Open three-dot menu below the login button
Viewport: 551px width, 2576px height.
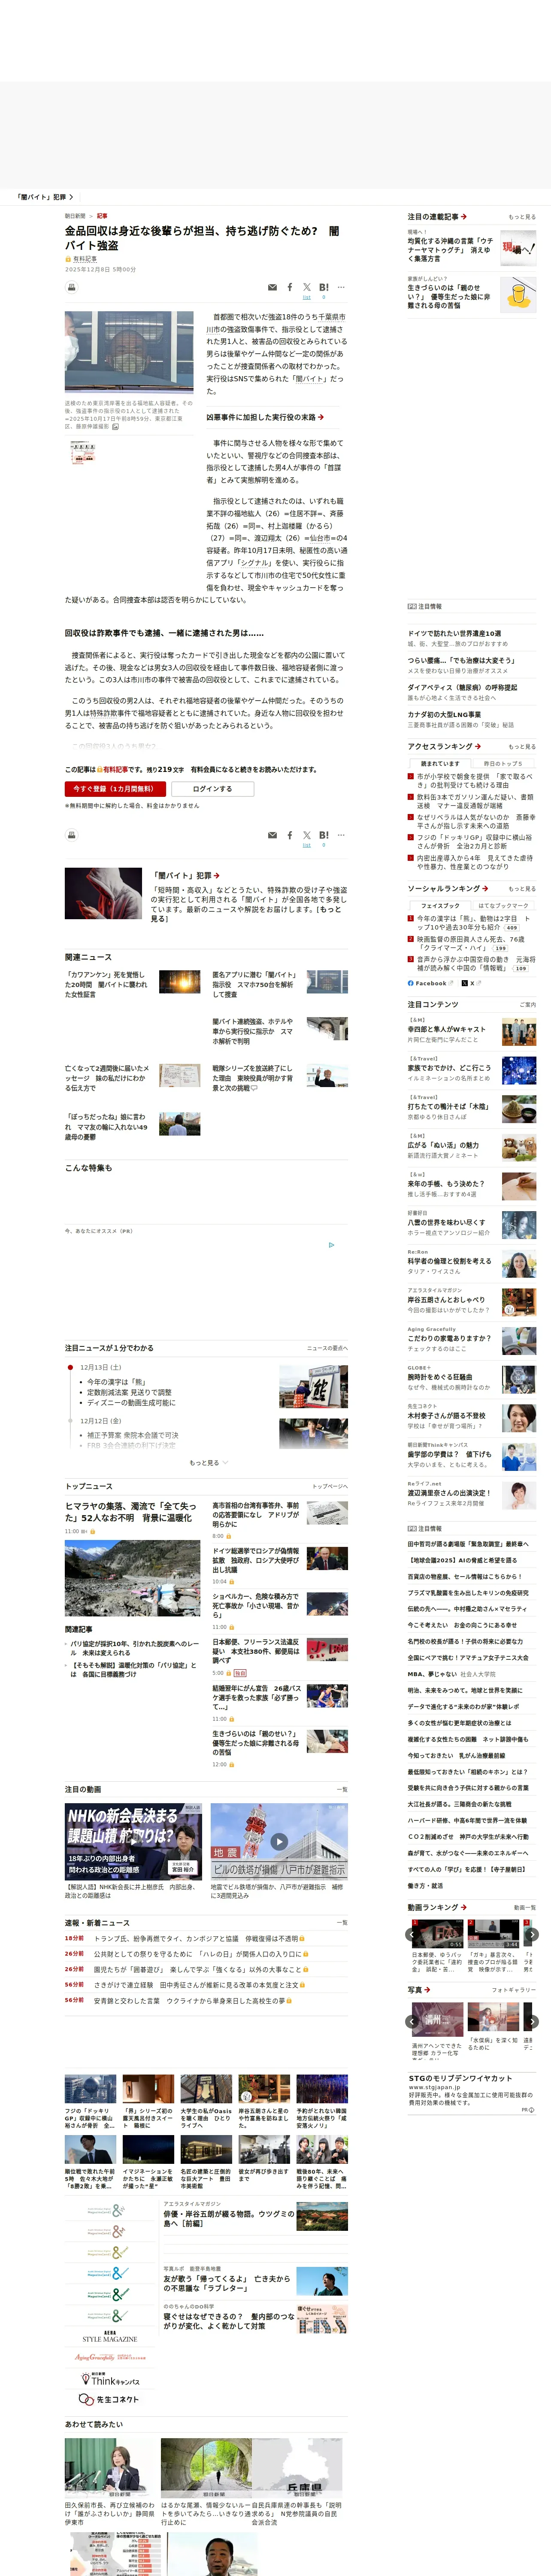(x=341, y=835)
